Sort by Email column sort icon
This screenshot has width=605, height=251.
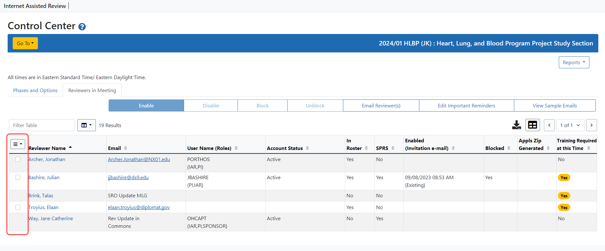[x=125, y=148]
